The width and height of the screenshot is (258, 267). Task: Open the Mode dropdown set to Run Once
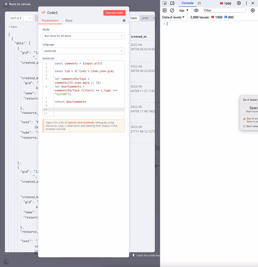click(84, 36)
